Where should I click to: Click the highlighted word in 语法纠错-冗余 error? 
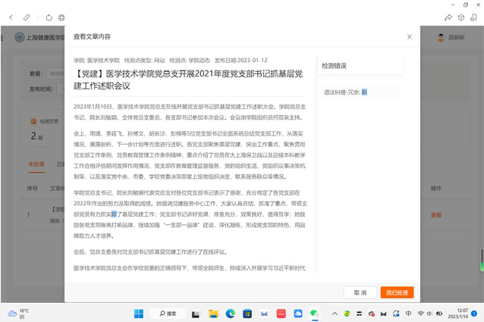click(x=364, y=92)
